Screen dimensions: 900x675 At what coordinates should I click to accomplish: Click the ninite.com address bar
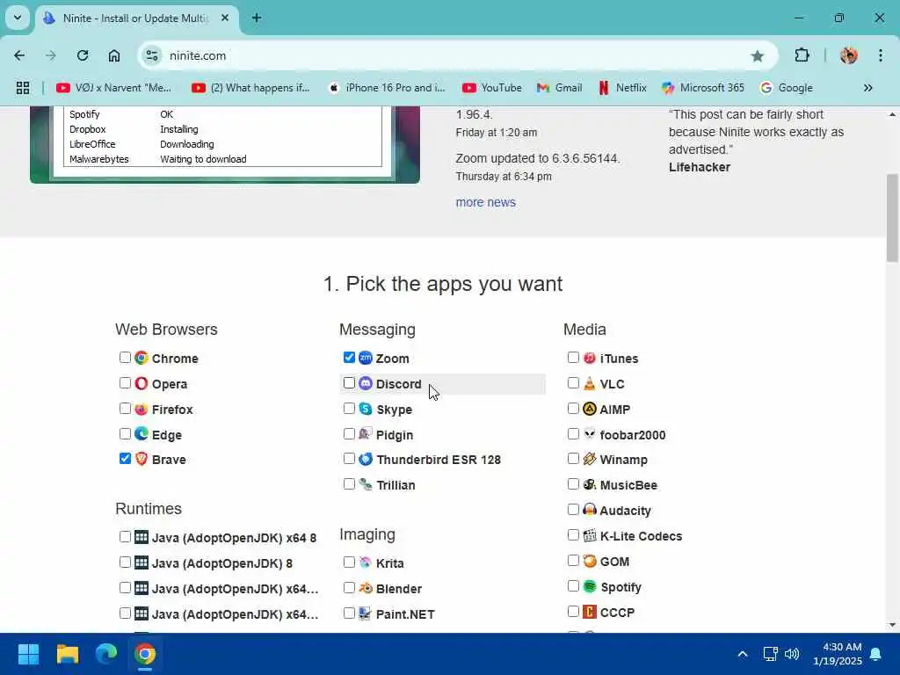tap(457, 55)
